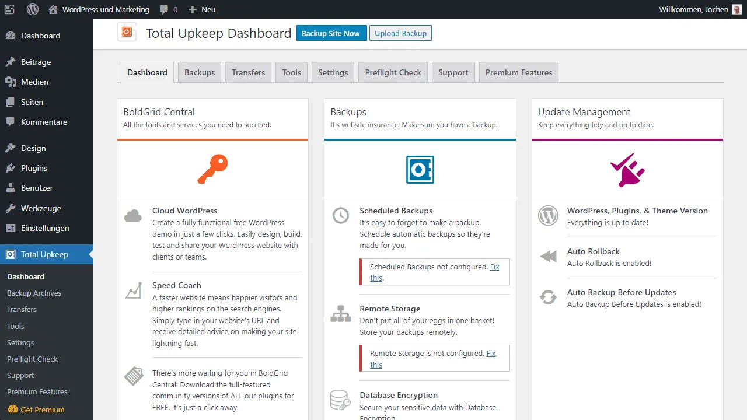Click the Benutzer user icon
747x420 pixels.
coord(11,188)
